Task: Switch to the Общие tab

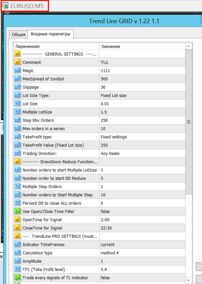Action: (x=19, y=34)
